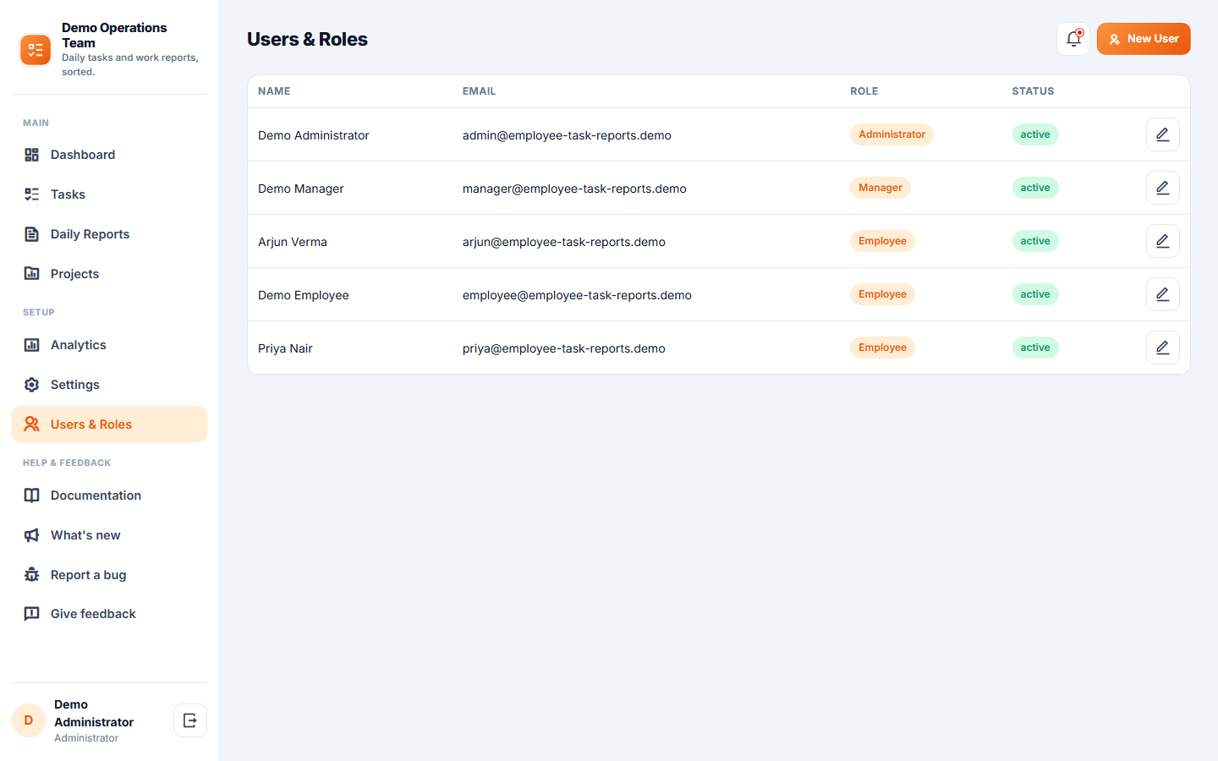Click manager@employee-task-reports.demo email
This screenshot has width=1218, height=761.
coord(574,189)
